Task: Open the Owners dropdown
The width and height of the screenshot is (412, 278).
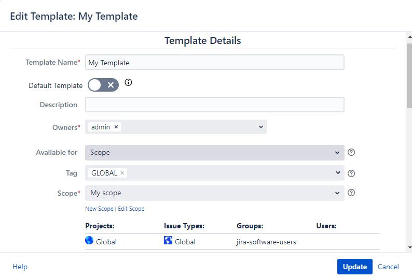Action: point(260,127)
